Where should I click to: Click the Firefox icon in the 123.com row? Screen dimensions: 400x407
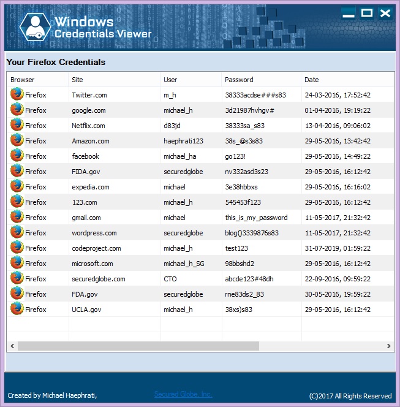coord(17,201)
